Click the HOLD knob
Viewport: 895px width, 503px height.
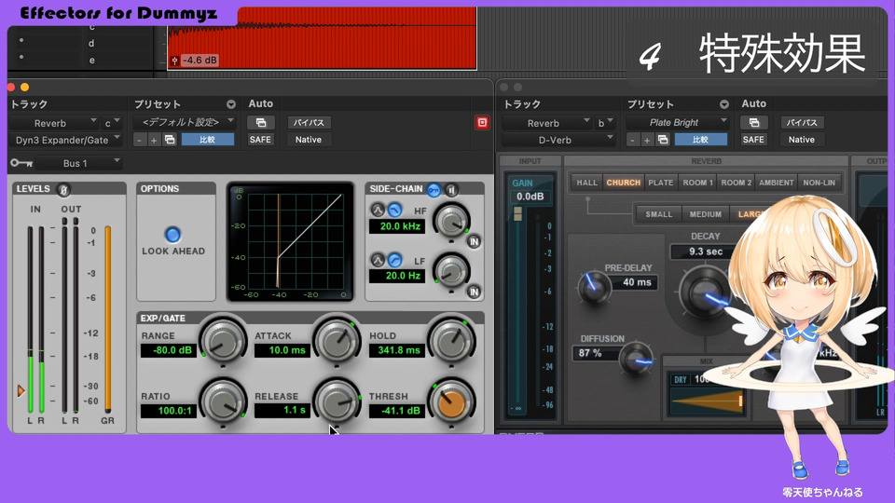point(451,342)
